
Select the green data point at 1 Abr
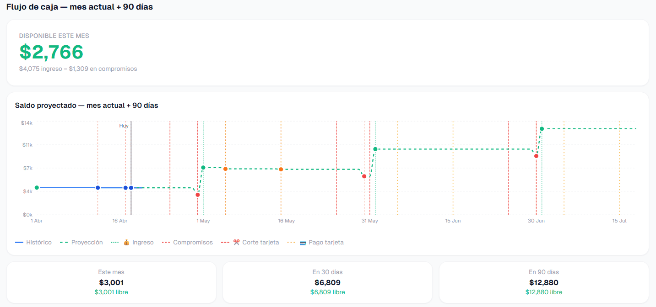[x=37, y=188]
